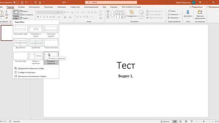Click the zoom slider handle in status bar
Screen dimensions: 219x123
pos(204,122)
